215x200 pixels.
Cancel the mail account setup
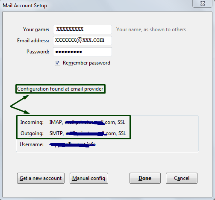(182, 178)
